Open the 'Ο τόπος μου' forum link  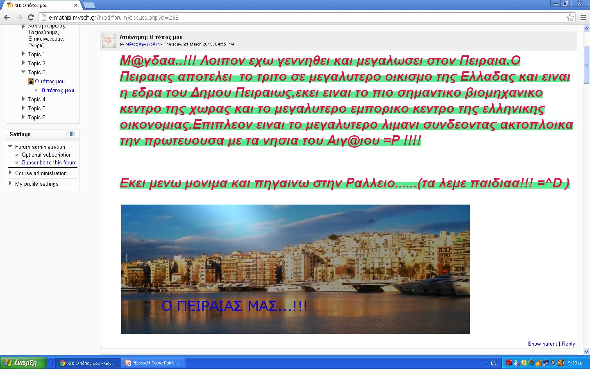pos(50,81)
